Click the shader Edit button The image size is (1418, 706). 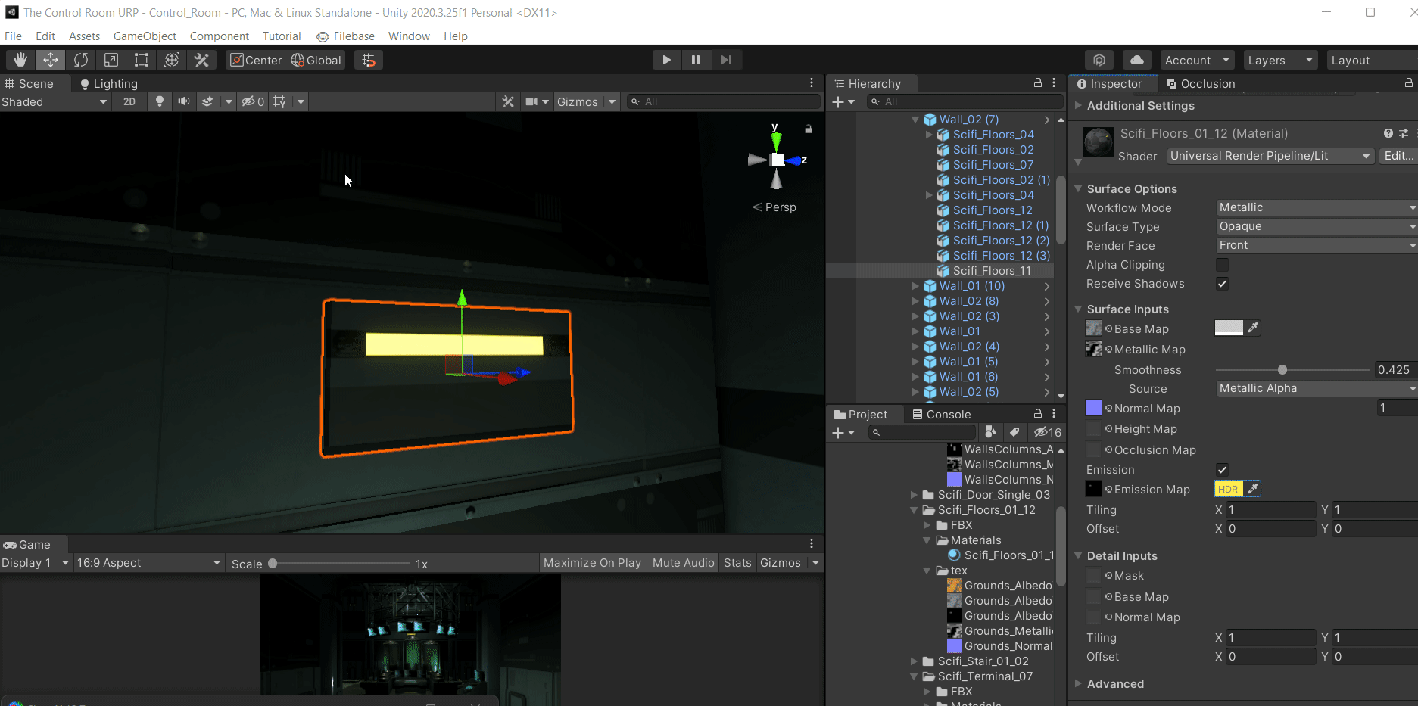1397,156
